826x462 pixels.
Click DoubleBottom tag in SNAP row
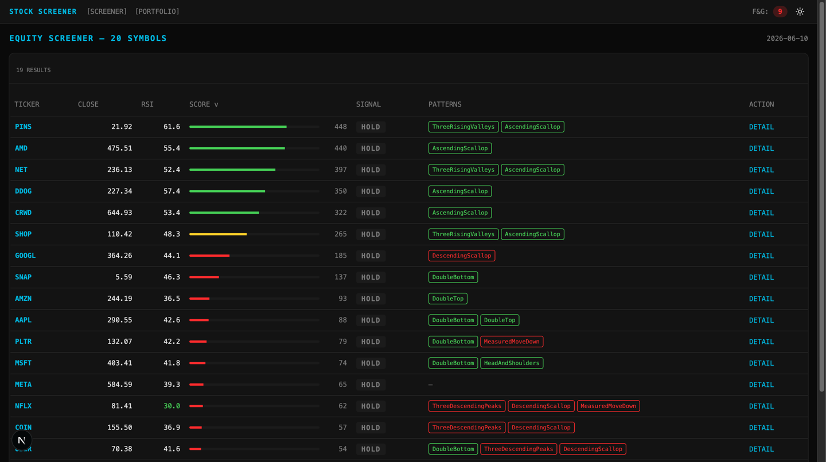[x=453, y=277]
